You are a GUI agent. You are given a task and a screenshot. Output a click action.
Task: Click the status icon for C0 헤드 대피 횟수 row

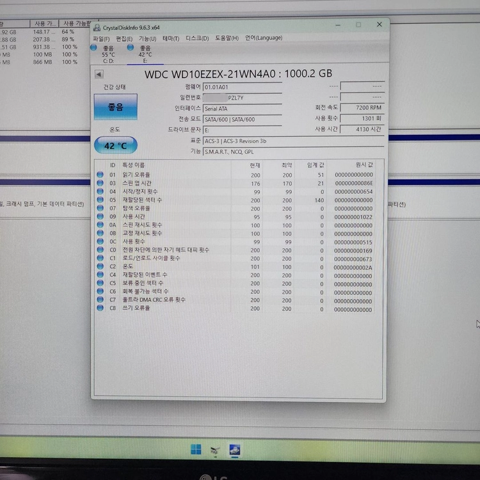pyautogui.click(x=100, y=250)
